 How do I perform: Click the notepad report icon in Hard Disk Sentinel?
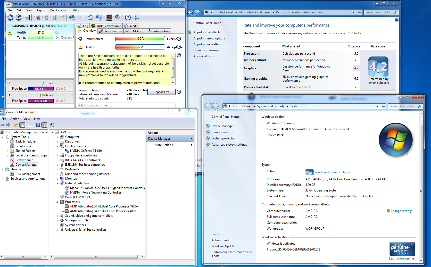[x=82, y=18]
